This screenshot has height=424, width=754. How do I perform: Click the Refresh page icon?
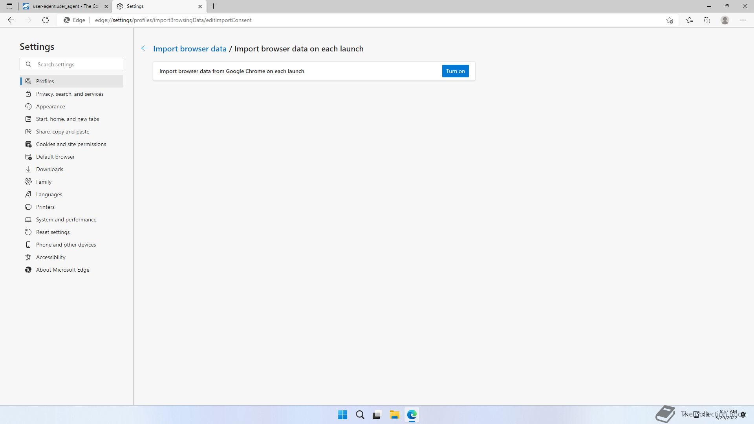[x=46, y=20]
